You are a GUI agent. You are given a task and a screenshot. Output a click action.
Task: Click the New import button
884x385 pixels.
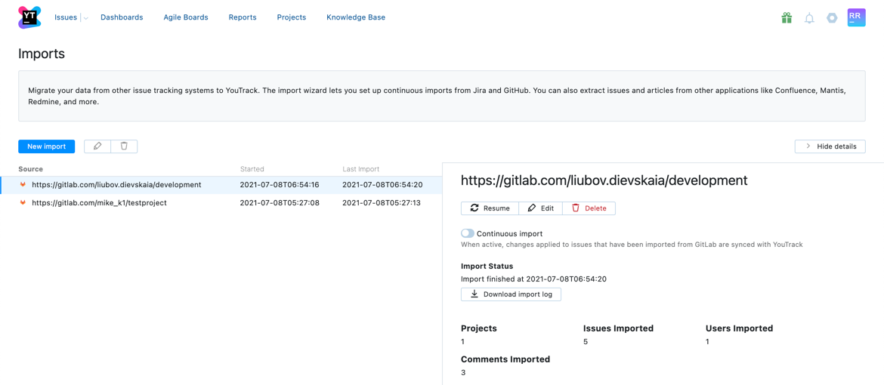(x=46, y=146)
